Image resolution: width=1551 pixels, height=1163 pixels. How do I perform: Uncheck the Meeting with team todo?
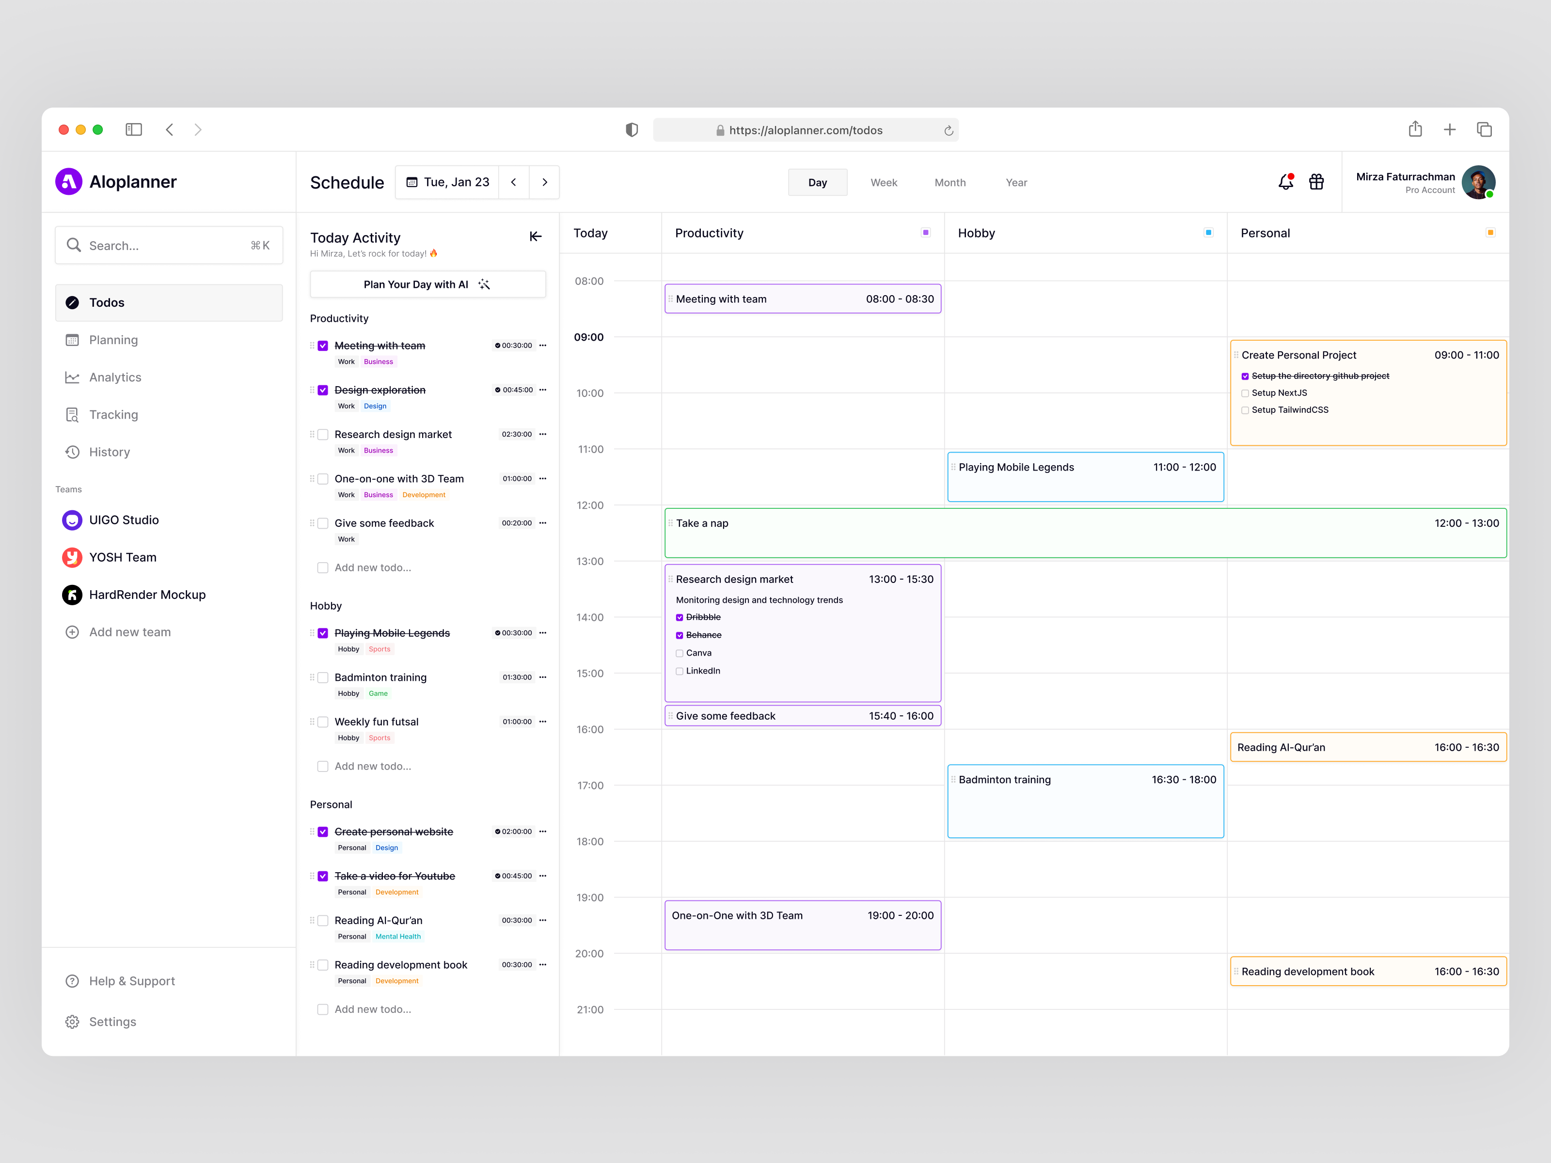323,346
